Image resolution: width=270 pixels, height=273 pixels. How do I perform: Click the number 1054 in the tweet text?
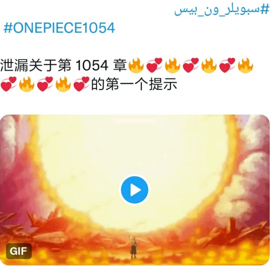pos(92,66)
